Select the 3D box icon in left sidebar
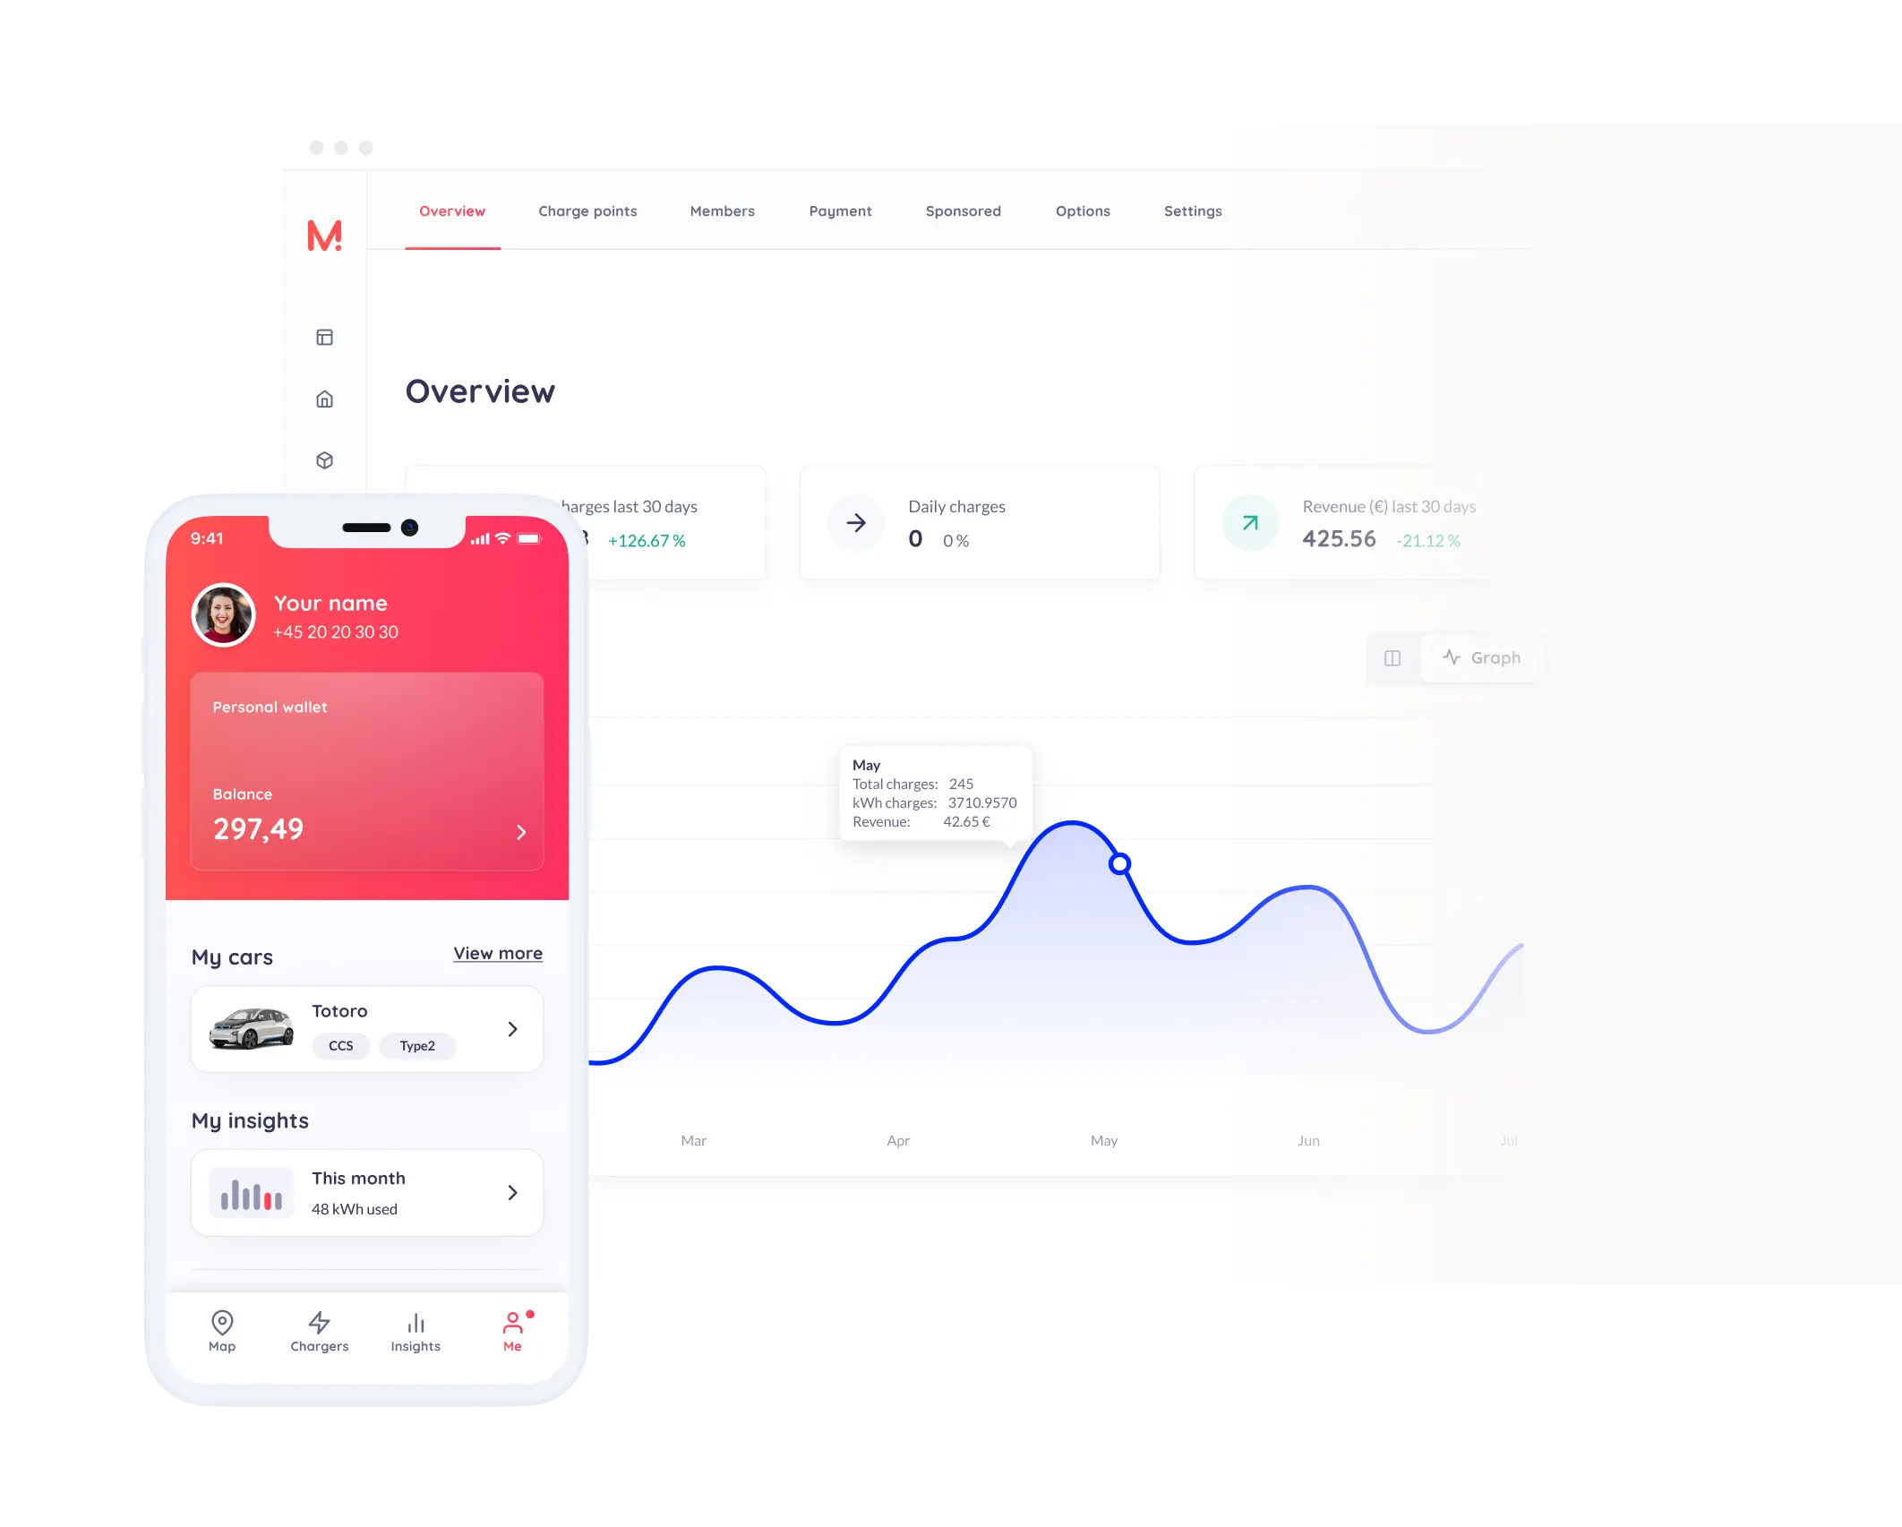This screenshot has width=1902, height=1527. 322,459
